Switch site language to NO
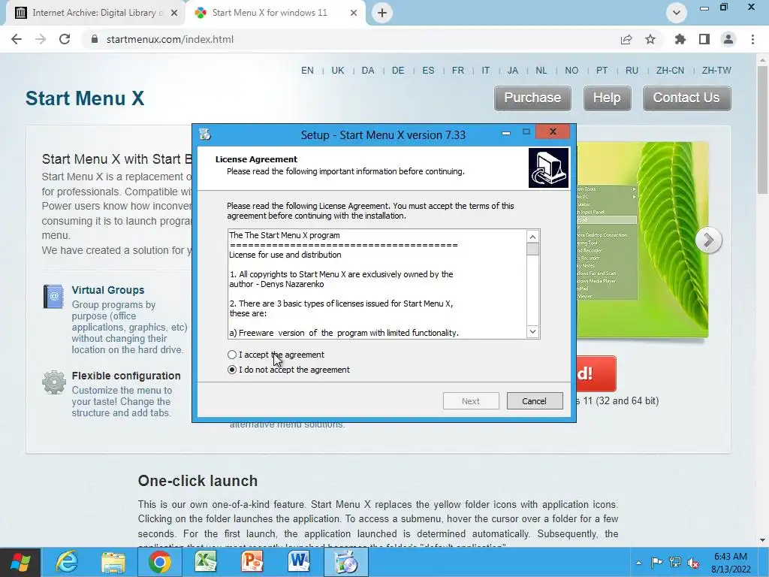The image size is (769, 577). pos(571,71)
